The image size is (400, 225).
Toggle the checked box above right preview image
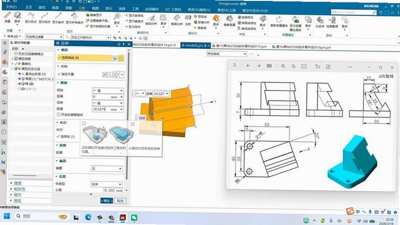132,124
